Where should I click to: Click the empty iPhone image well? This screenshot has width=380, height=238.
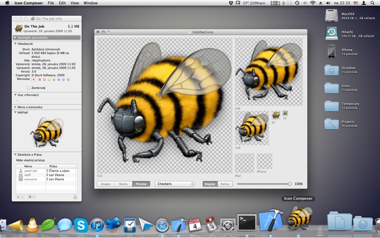pyautogui.click(x=264, y=161)
